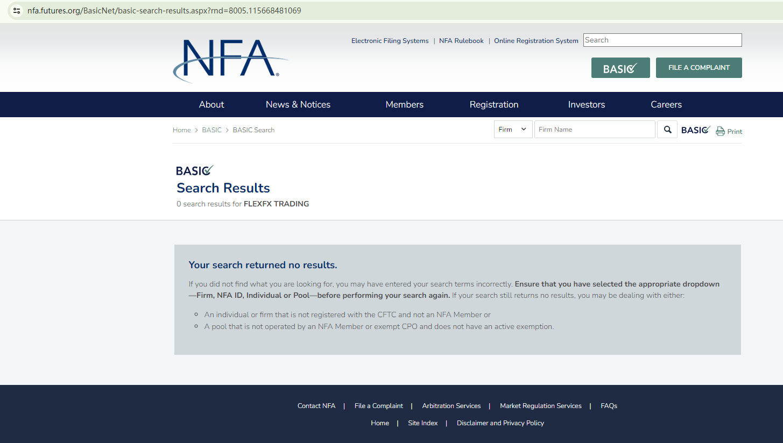Go to Home breadcrumb
Image resolution: width=783 pixels, height=443 pixels.
click(x=182, y=130)
